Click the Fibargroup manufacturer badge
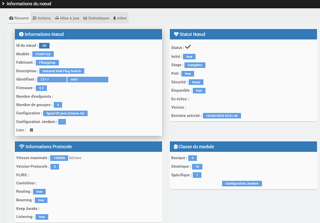This screenshot has height=223, width=320. tap(47, 62)
